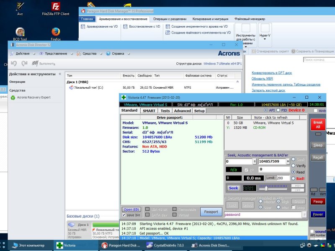Toggle the sound checkbox in Victoria
Viewport: 335px width, 251px height.
312,231
